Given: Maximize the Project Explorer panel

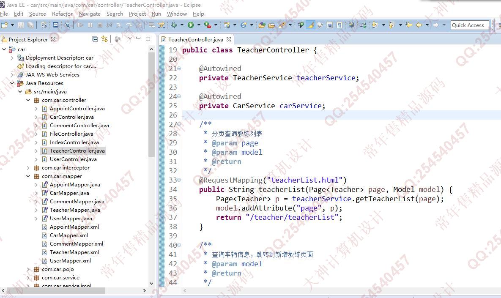Looking at the screenshot, I should (148, 38).
